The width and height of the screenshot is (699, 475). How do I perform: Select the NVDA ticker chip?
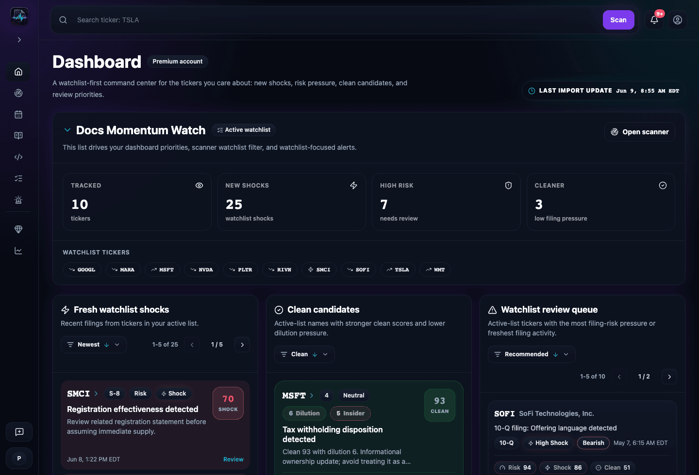[x=201, y=269]
